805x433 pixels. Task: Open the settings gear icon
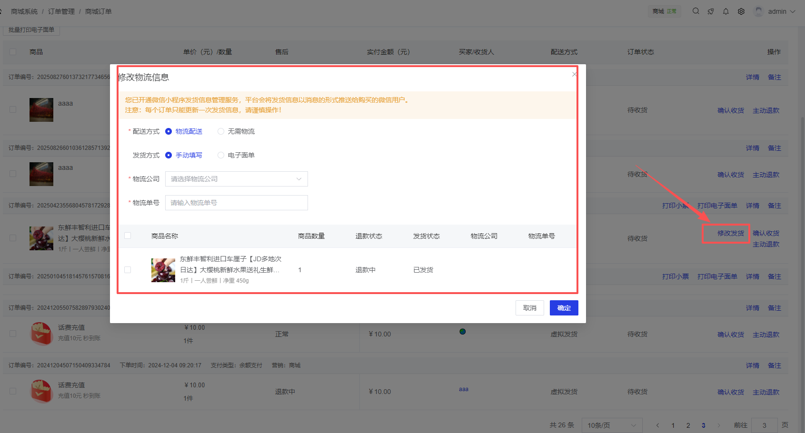click(741, 11)
